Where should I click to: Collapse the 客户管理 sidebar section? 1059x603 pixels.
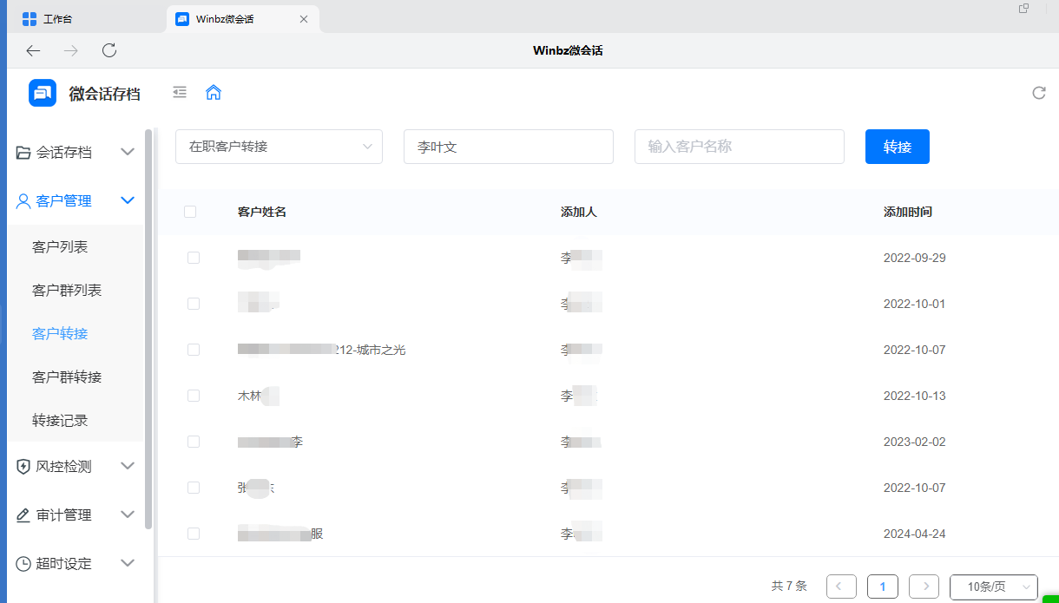point(128,200)
